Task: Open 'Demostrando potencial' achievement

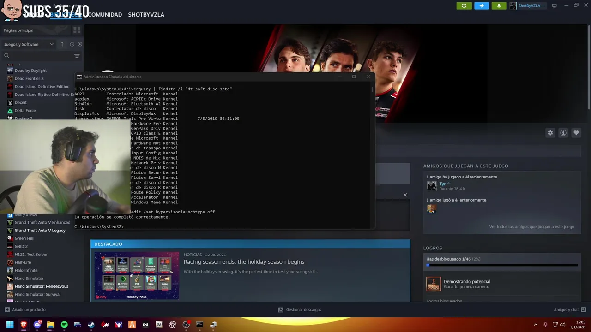Action: (467, 282)
